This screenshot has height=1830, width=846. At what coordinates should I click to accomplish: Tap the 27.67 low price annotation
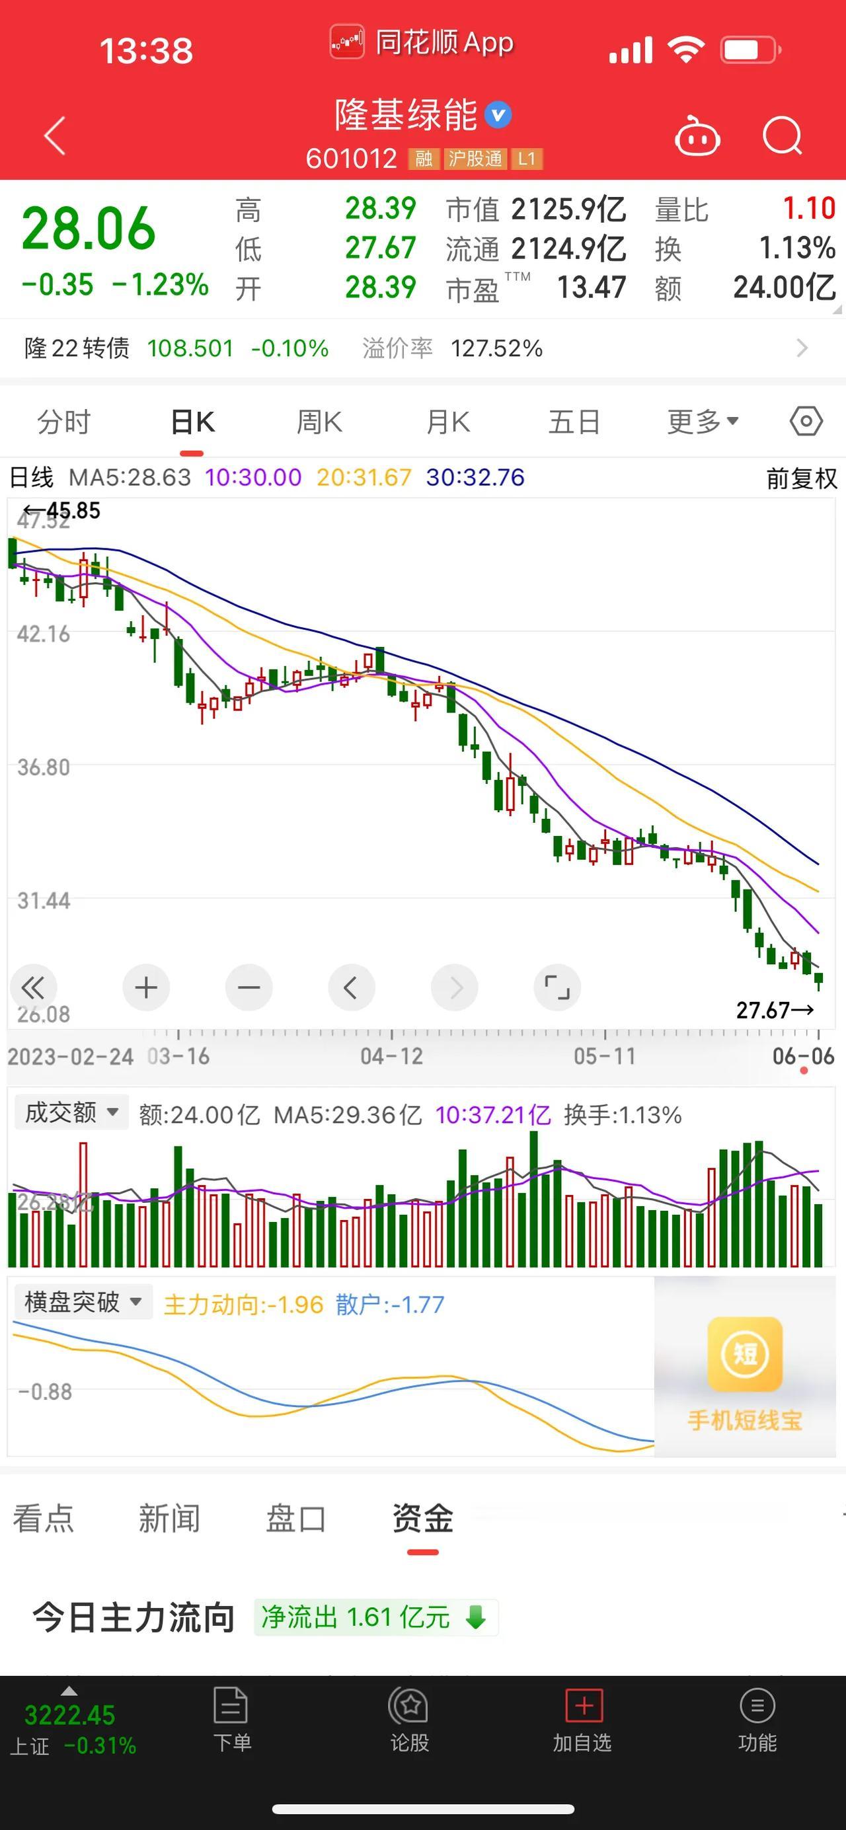[x=774, y=1009]
